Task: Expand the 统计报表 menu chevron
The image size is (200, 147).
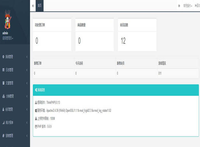Action: pyautogui.click(x=27, y=123)
